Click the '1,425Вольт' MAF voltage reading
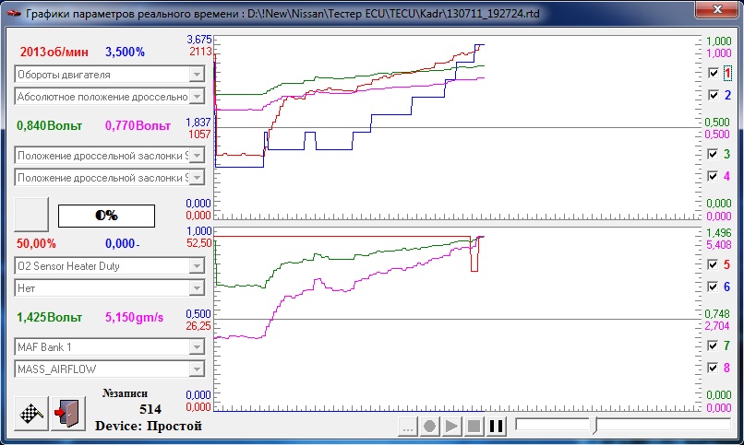This screenshot has height=445, width=744. (49, 317)
